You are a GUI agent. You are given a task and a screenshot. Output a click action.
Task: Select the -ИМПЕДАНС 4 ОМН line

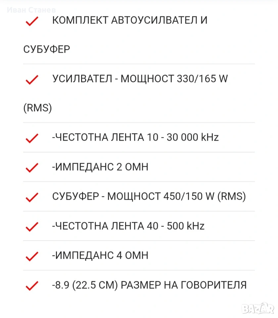100,255
